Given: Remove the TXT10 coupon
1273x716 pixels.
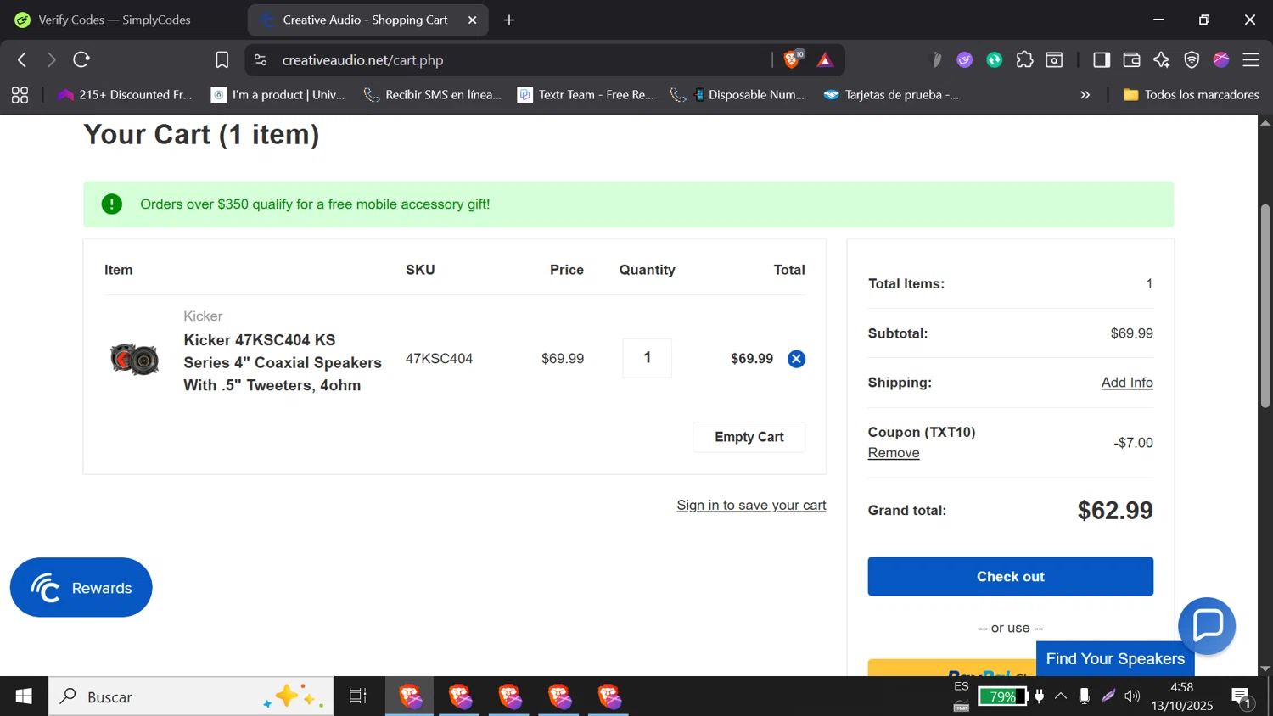Looking at the screenshot, I should click(x=894, y=453).
